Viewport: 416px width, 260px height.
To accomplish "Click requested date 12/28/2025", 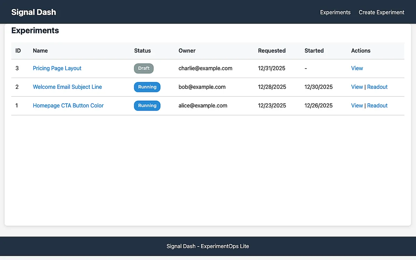I will click(x=272, y=87).
